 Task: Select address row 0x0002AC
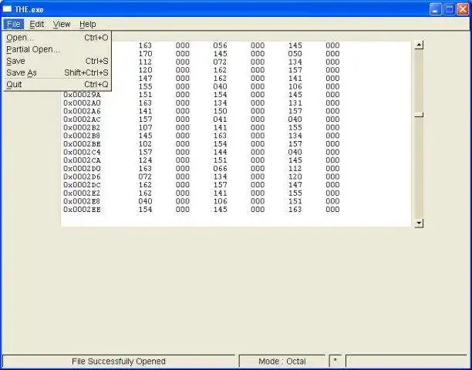click(82, 119)
